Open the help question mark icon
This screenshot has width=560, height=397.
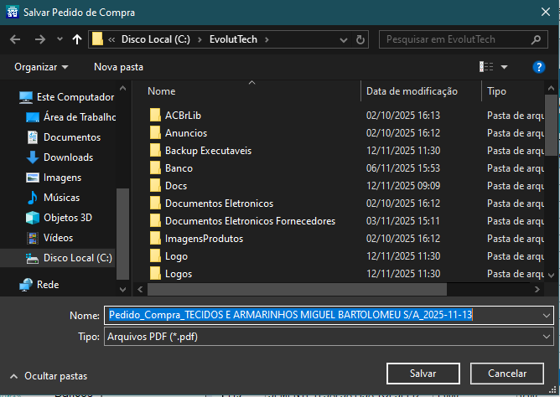point(539,66)
